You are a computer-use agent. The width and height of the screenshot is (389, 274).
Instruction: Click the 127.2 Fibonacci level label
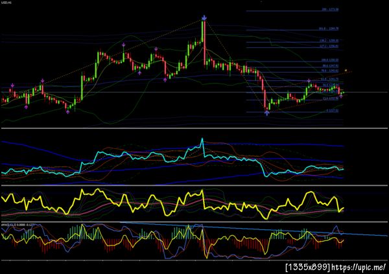click(329, 46)
